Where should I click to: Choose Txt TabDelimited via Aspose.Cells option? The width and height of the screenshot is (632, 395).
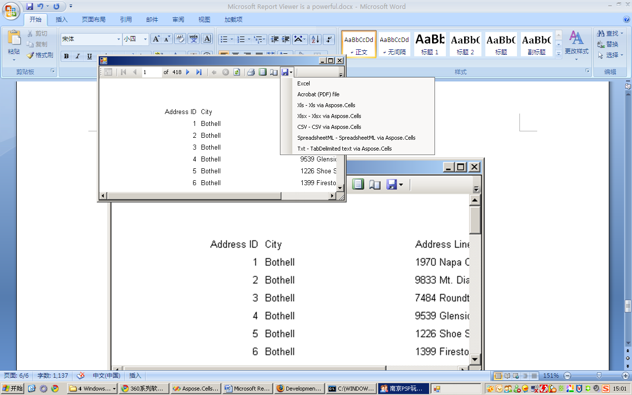pos(357,149)
